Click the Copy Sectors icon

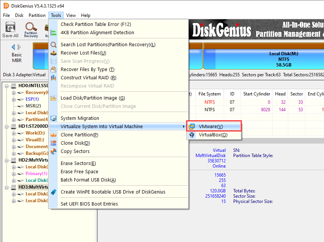(x=53, y=151)
